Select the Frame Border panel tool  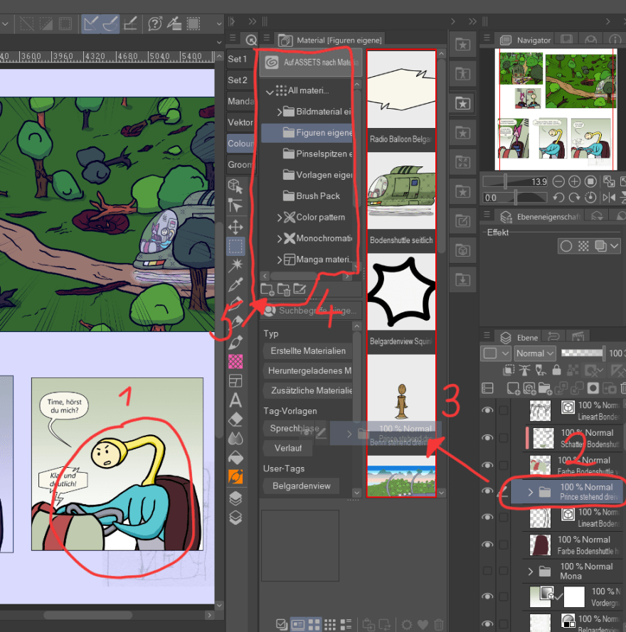235,381
